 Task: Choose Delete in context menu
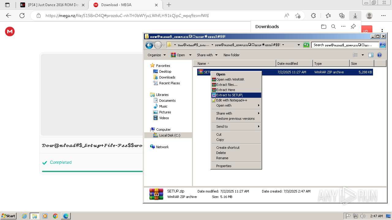click(236, 153)
